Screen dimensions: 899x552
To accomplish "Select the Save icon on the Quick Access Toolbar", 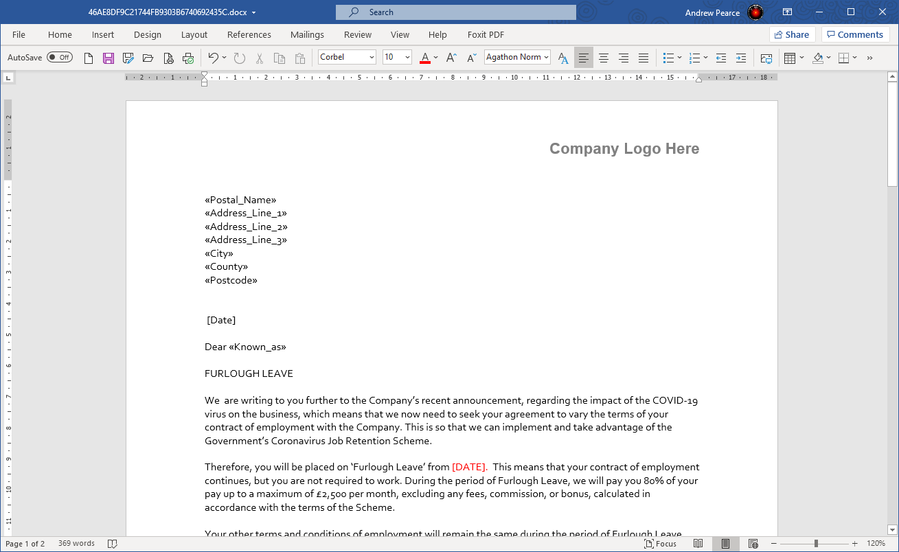I will pos(109,57).
